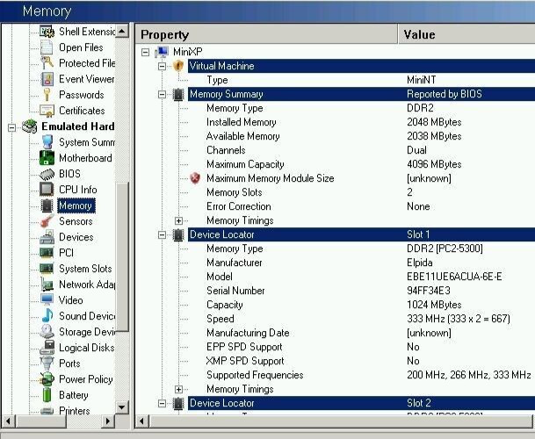Select the Video tree item
The height and width of the screenshot is (439, 535).
[x=70, y=299]
